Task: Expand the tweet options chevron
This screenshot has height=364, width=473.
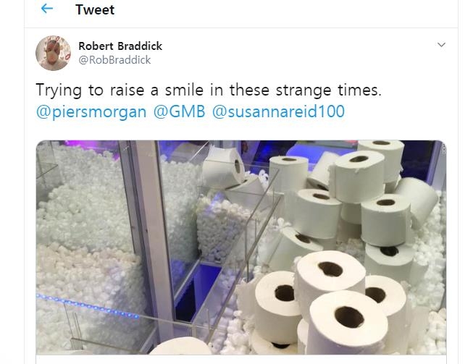Action: point(442,46)
